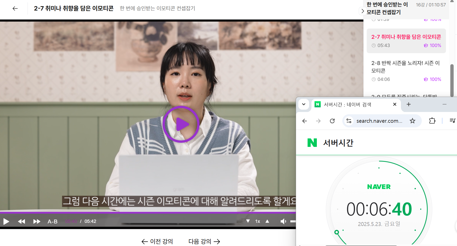
Task: Increase playback speed with the up triangle
Action: pos(267,221)
